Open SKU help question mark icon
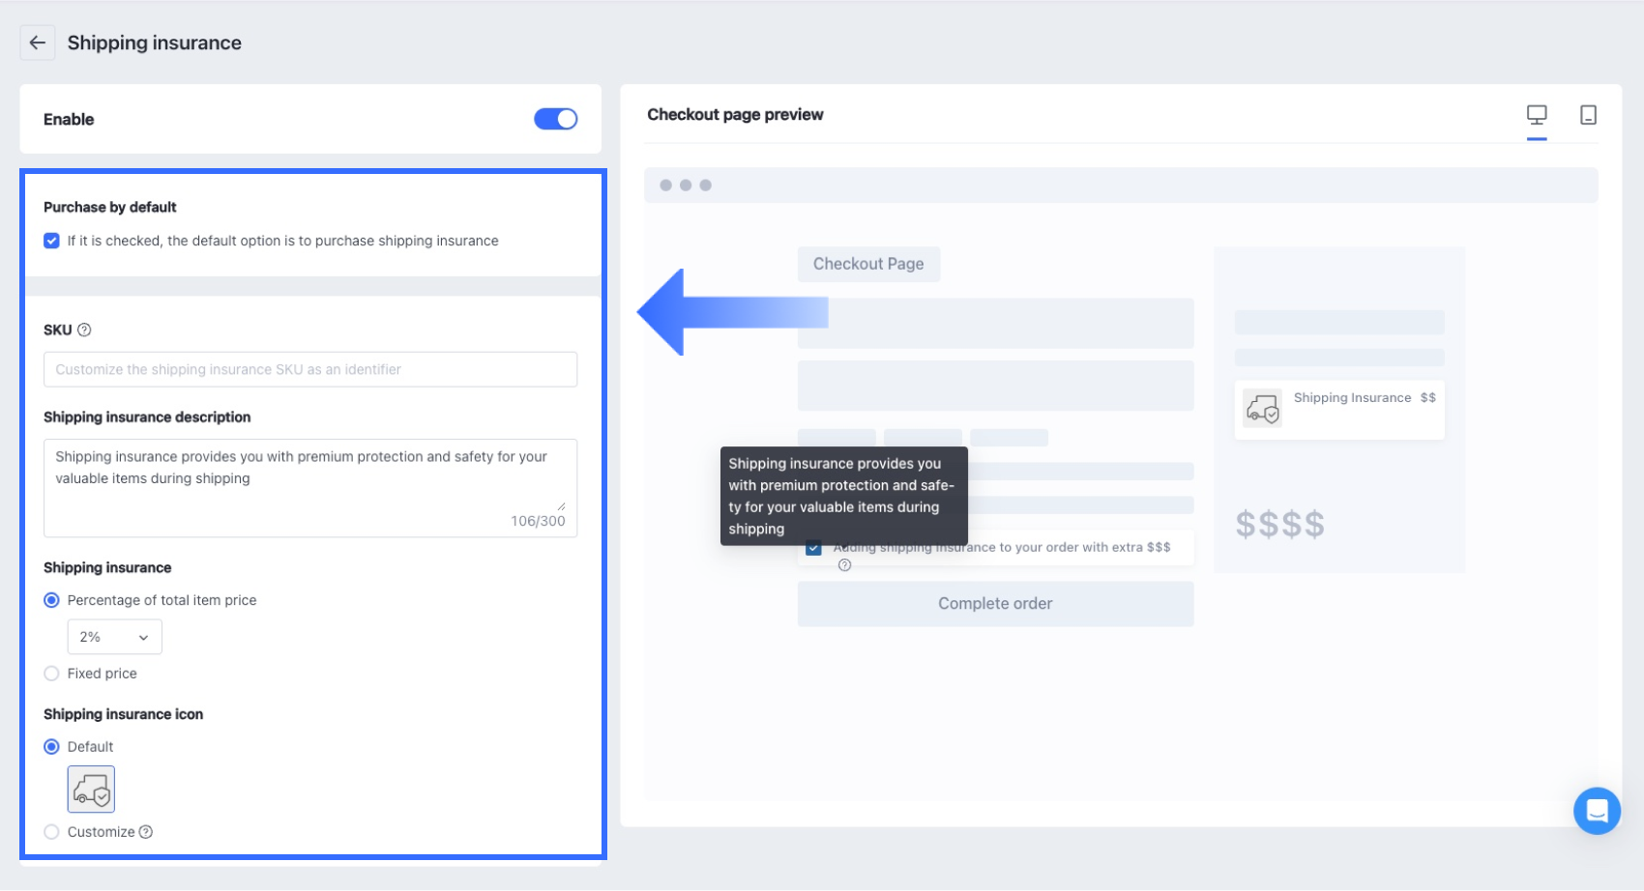Image resolution: width=1644 pixels, height=891 pixels. 84,330
